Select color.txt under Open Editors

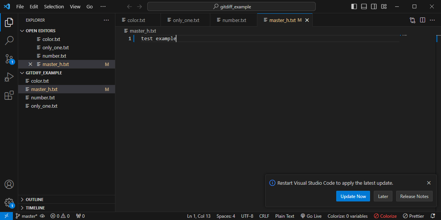(x=66, y=39)
